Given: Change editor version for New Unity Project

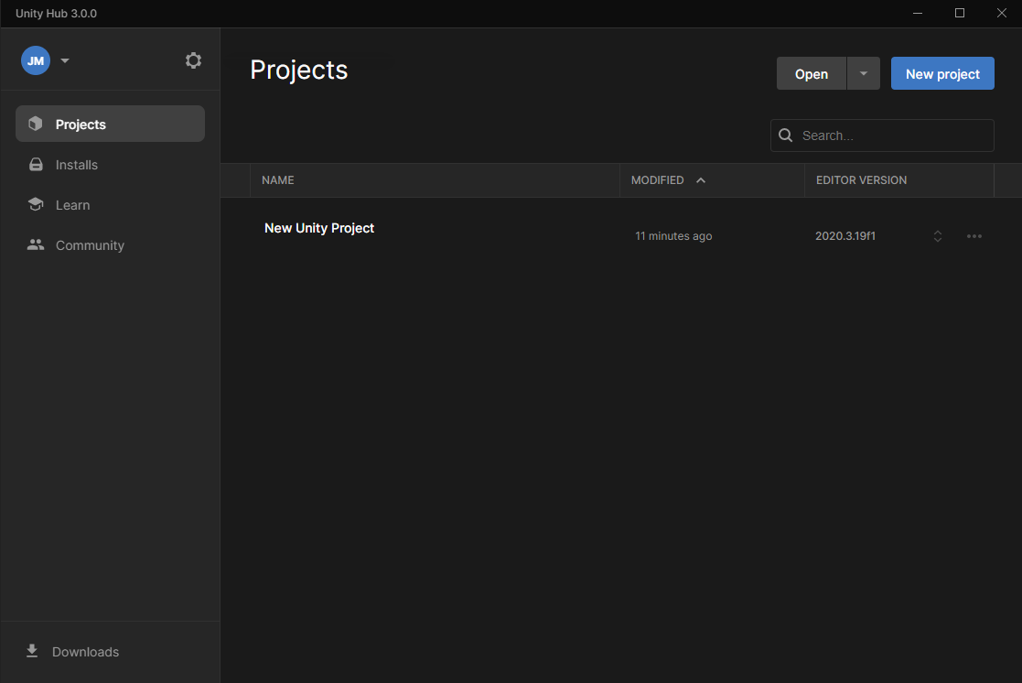Looking at the screenshot, I should click(938, 236).
